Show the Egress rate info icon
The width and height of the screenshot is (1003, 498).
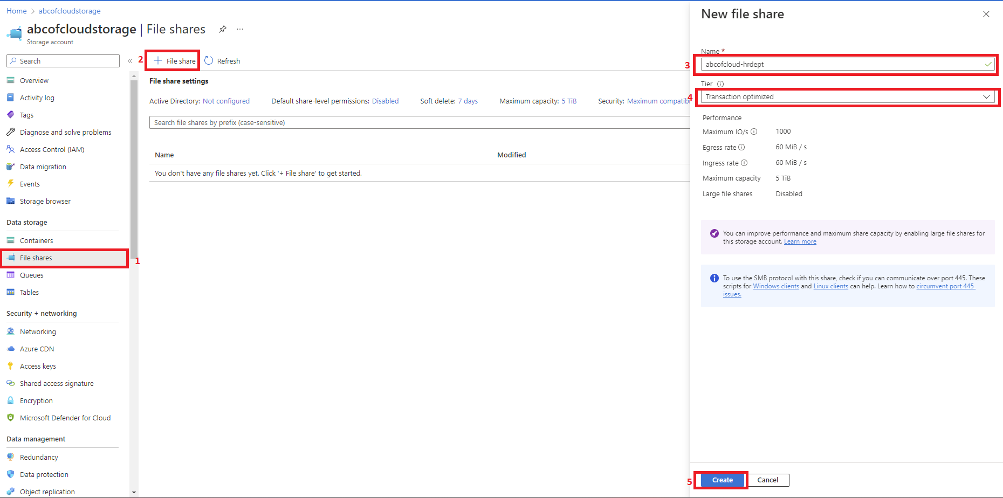[741, 147]
